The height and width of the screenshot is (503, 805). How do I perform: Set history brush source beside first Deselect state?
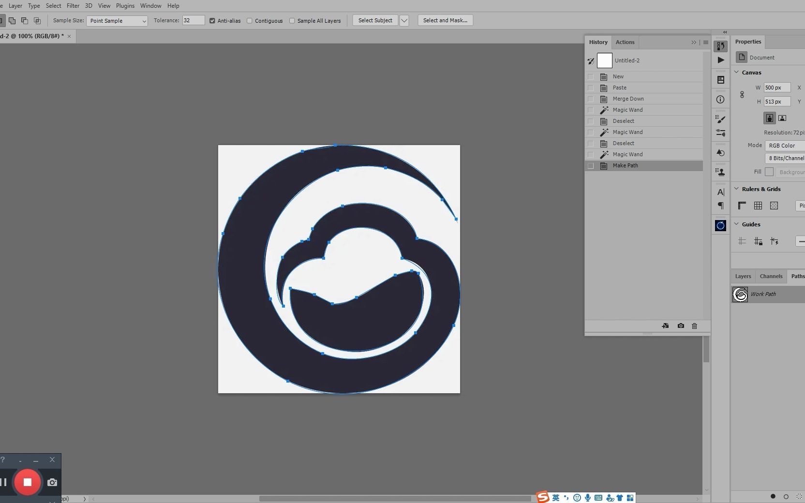click(x=591, y=121)
